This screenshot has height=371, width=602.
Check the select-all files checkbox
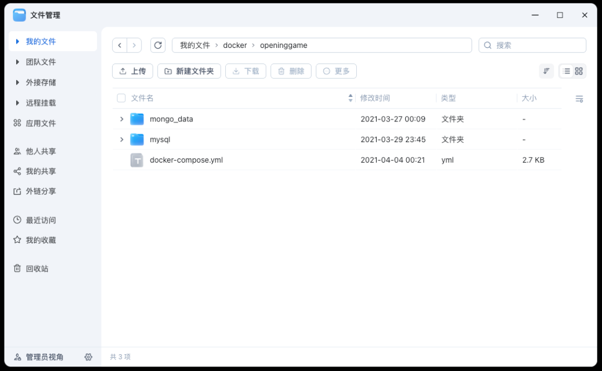click(121, 97)
